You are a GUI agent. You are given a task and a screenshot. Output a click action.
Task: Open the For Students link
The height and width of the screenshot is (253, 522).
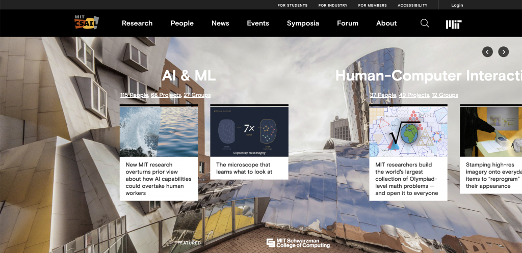point(292,5)
